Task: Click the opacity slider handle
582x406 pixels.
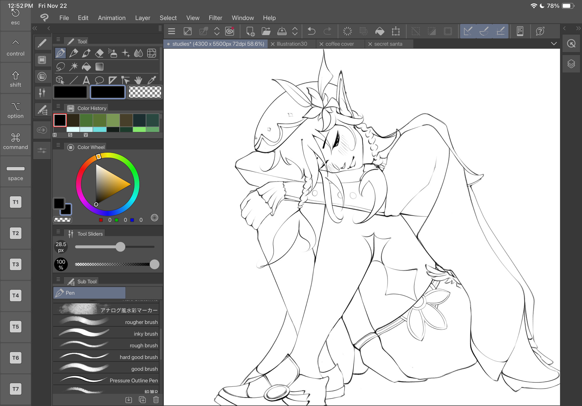Action: 155,264
